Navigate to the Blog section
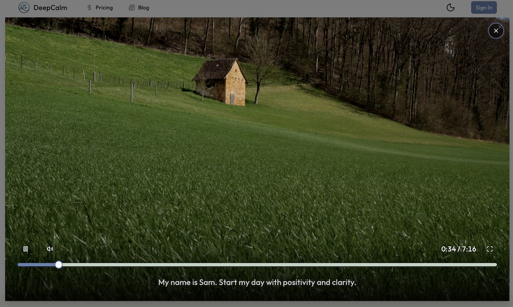The image size is (513, 307). click(x=142, y=7)
